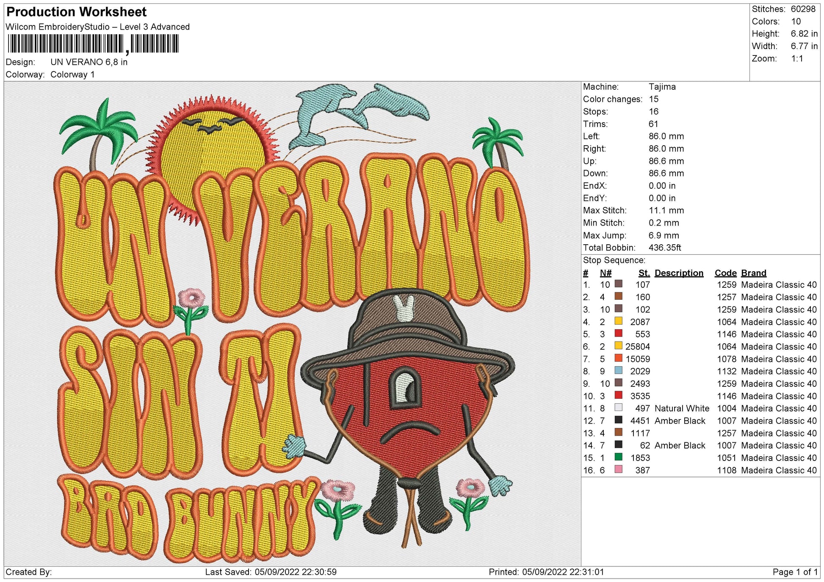Select the Height value "6.82 in"
Screen dimensions: 824x582
[x=805, y=33]
